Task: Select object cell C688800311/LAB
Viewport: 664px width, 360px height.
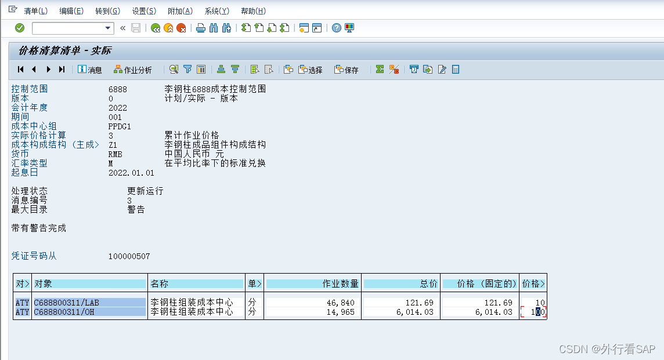Action: [x=89, y=303]
